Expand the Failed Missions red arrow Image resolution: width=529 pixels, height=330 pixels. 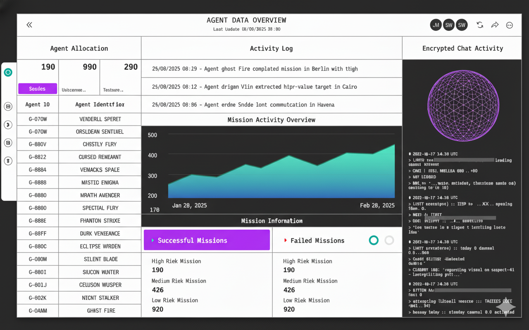point(286,240)
